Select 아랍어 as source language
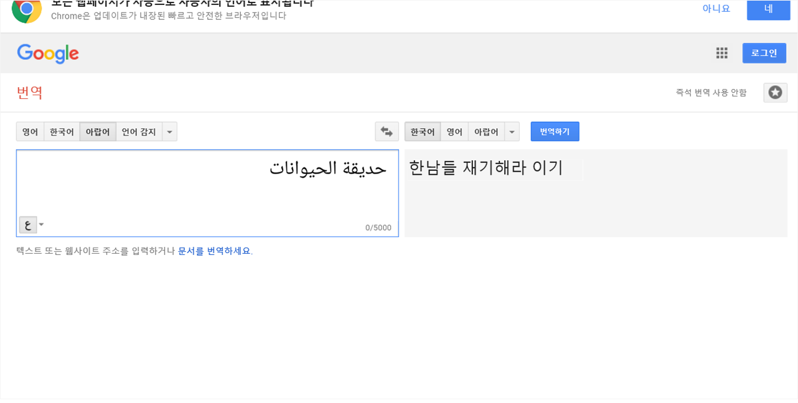The image size is (798, 403). 98,132
